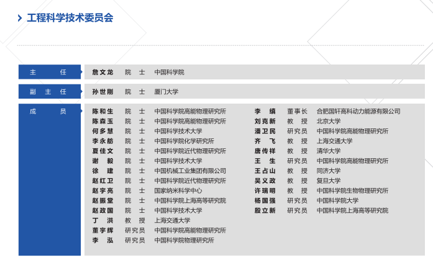Click the name 何多慧
The width and height of the screenshot is (433, 268).
103,132
